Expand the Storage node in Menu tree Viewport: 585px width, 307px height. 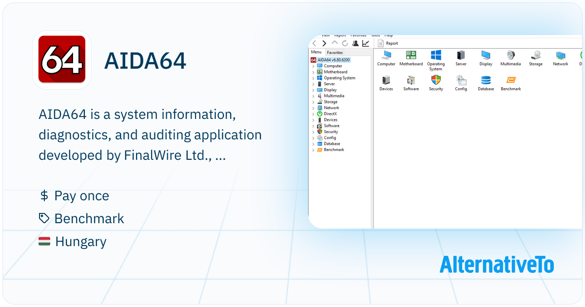[x=313, y=102]
